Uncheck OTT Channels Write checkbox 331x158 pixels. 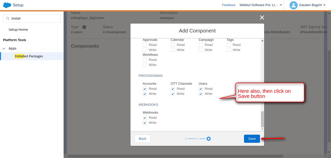(173, 94)
